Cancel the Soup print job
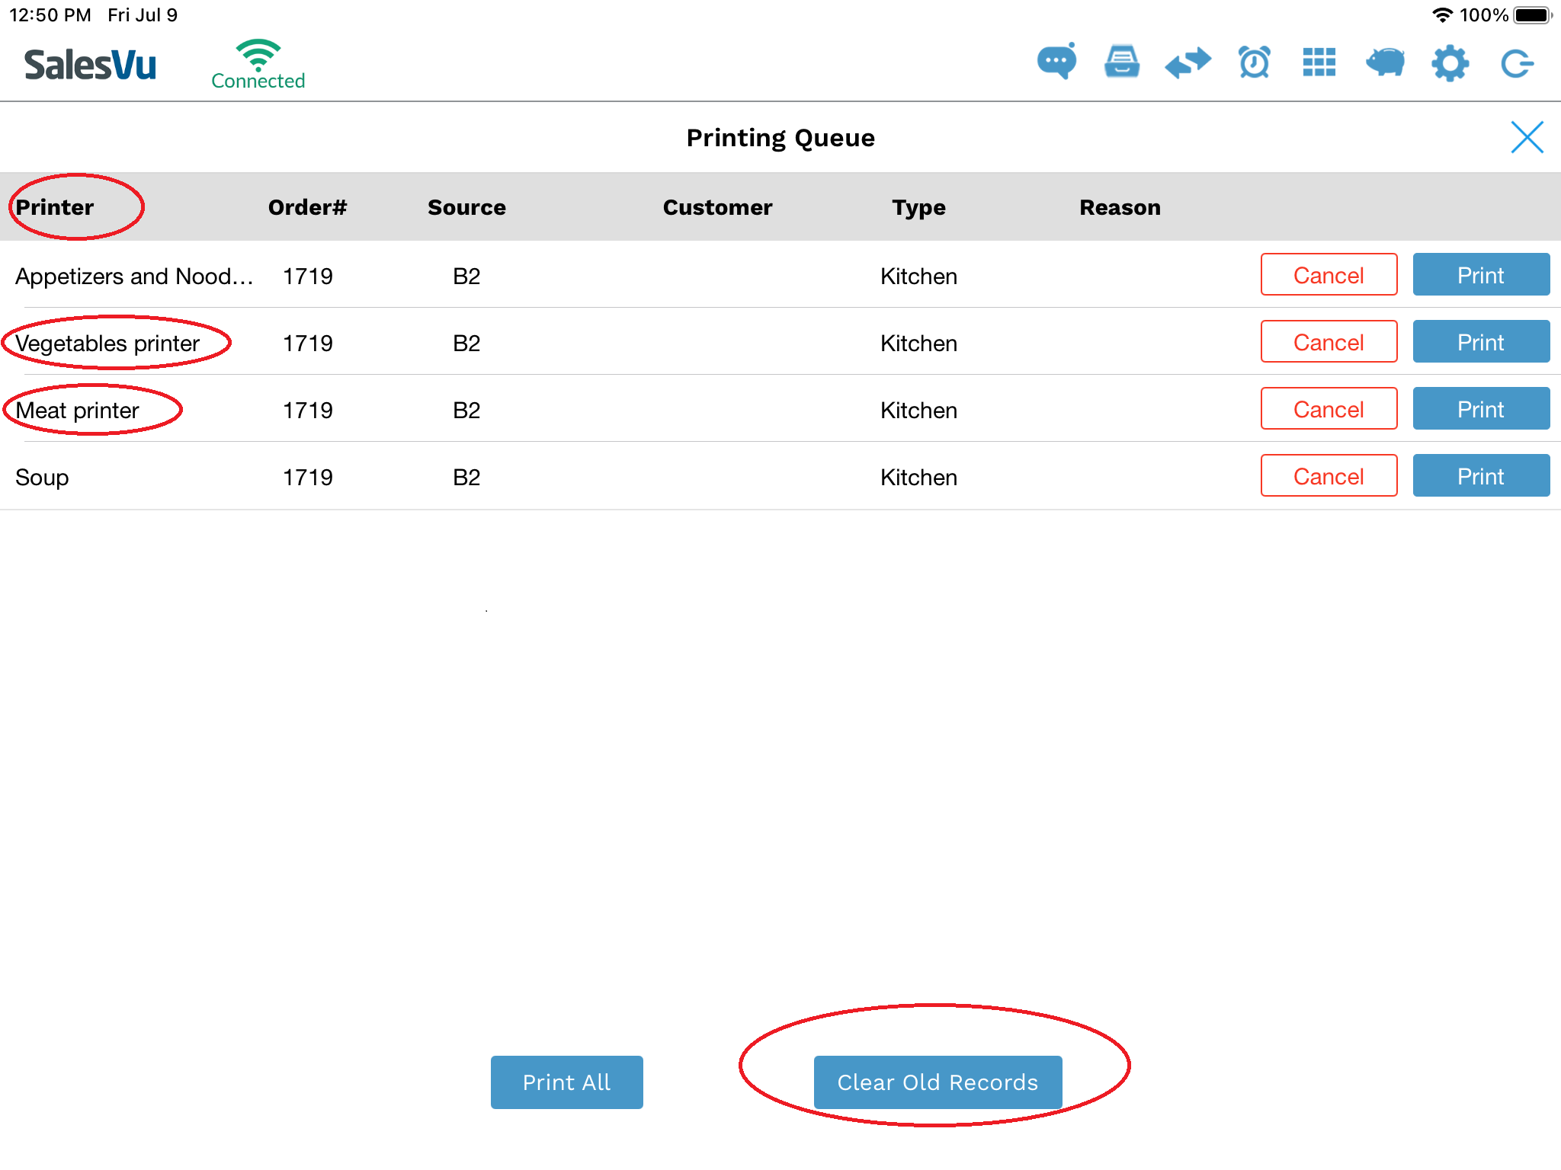Screen dimensions: 1561x1170 click(1328, 476)
